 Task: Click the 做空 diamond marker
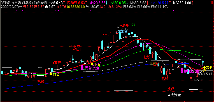71,47
